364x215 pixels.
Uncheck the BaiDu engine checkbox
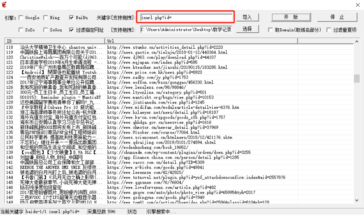pos(72,18)
